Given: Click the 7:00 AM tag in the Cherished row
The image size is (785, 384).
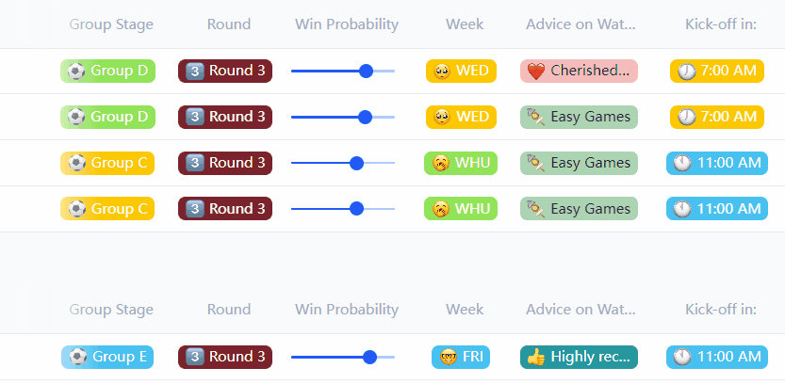Looking at the screenshot, I should 716,71.
